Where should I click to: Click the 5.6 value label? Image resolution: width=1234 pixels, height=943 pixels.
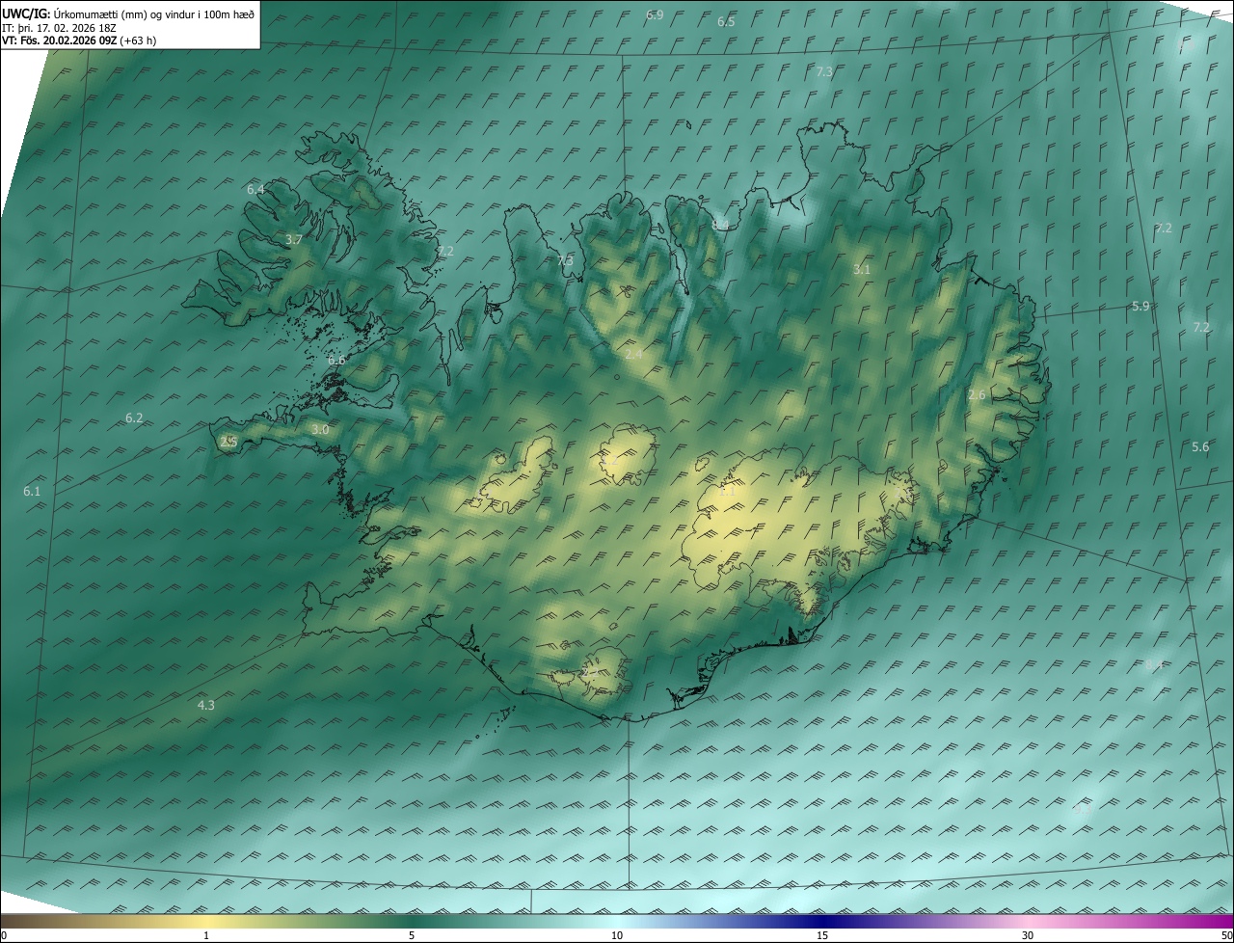point(1200,446)
